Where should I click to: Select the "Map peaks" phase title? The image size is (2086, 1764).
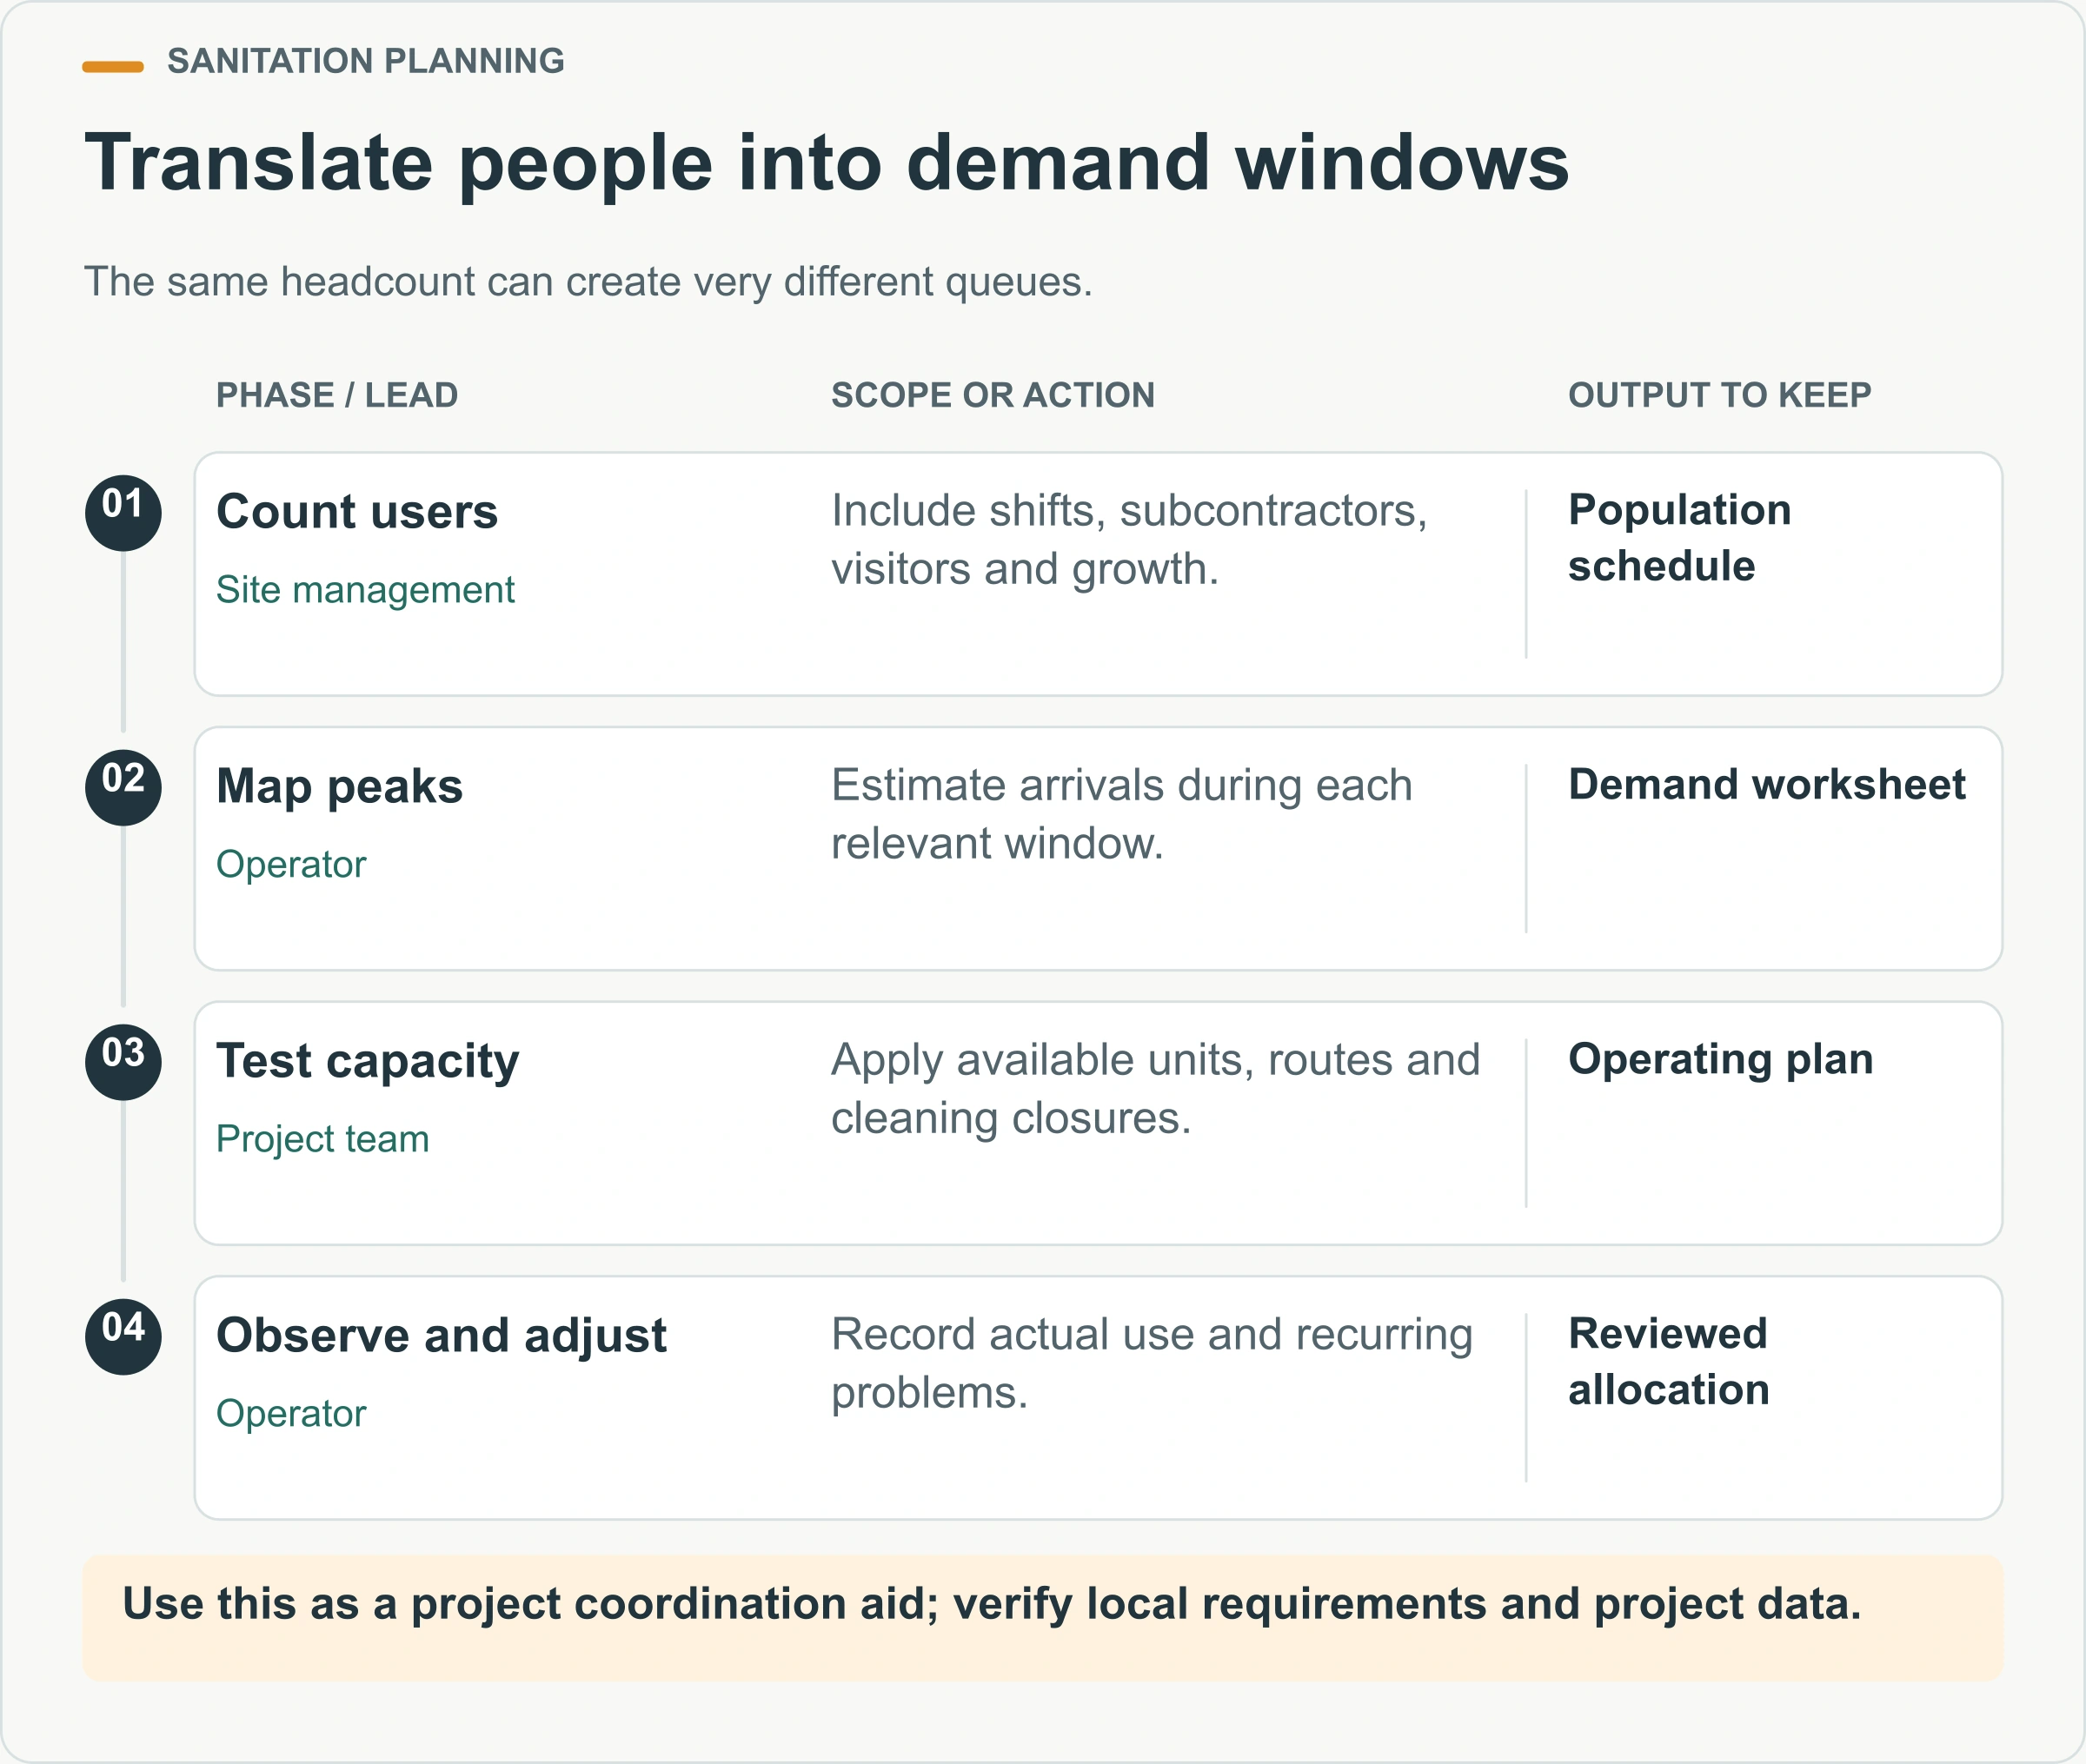coord(340,787)
